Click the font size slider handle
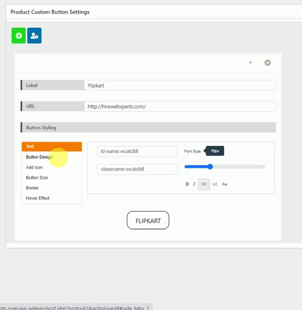Viewport: 302px width, 310px height. (210, 167)
